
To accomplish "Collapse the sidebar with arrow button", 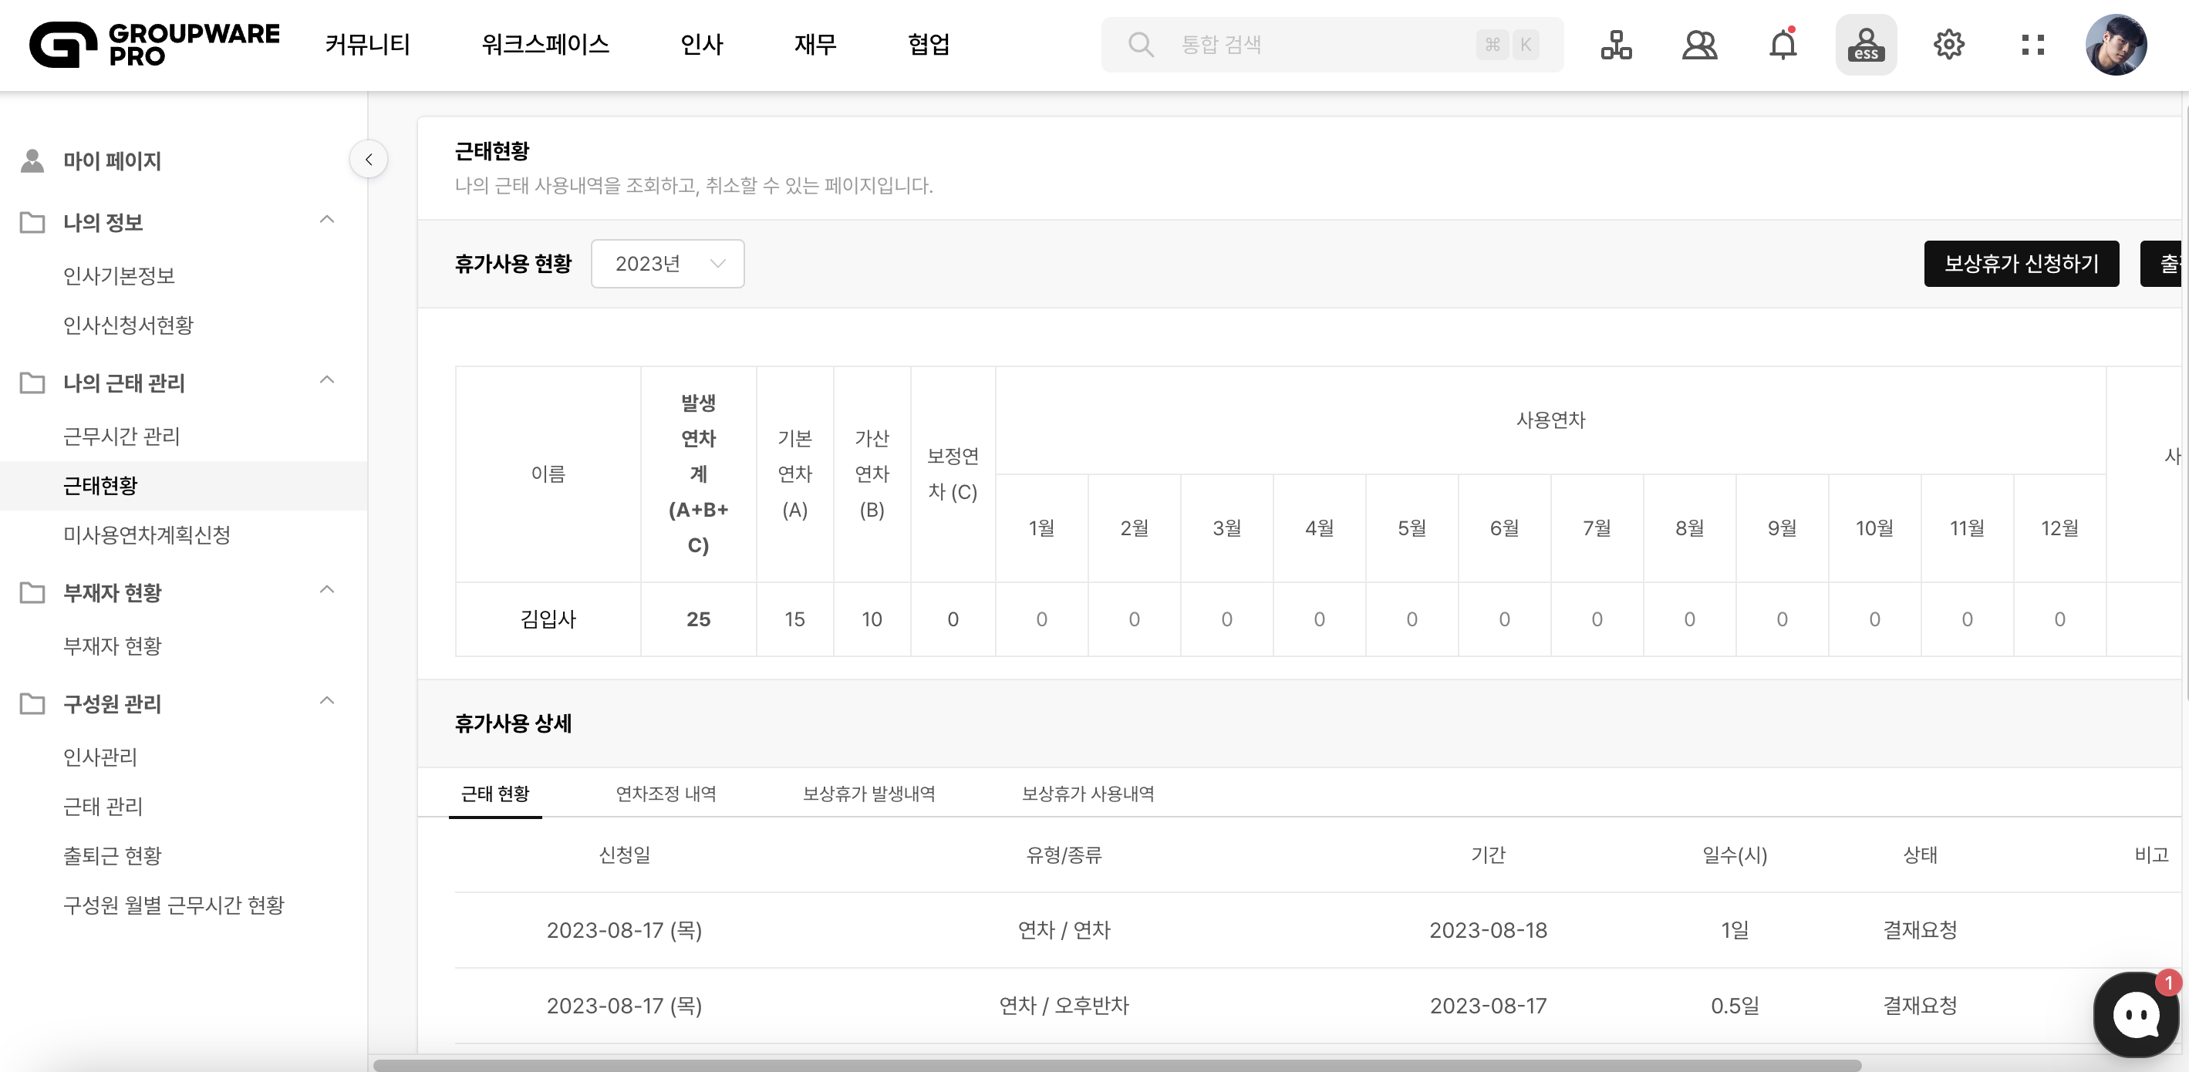I will (x=368, y=159).
